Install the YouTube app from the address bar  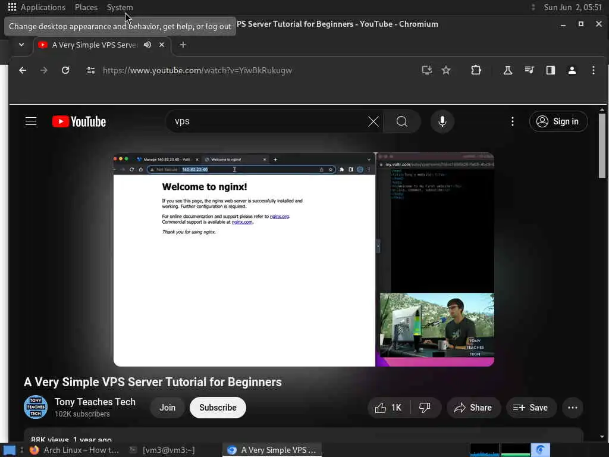click(x=427, y=70)
